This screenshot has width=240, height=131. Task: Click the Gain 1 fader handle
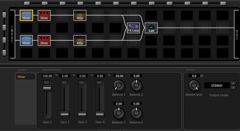(x=47, y=88)
